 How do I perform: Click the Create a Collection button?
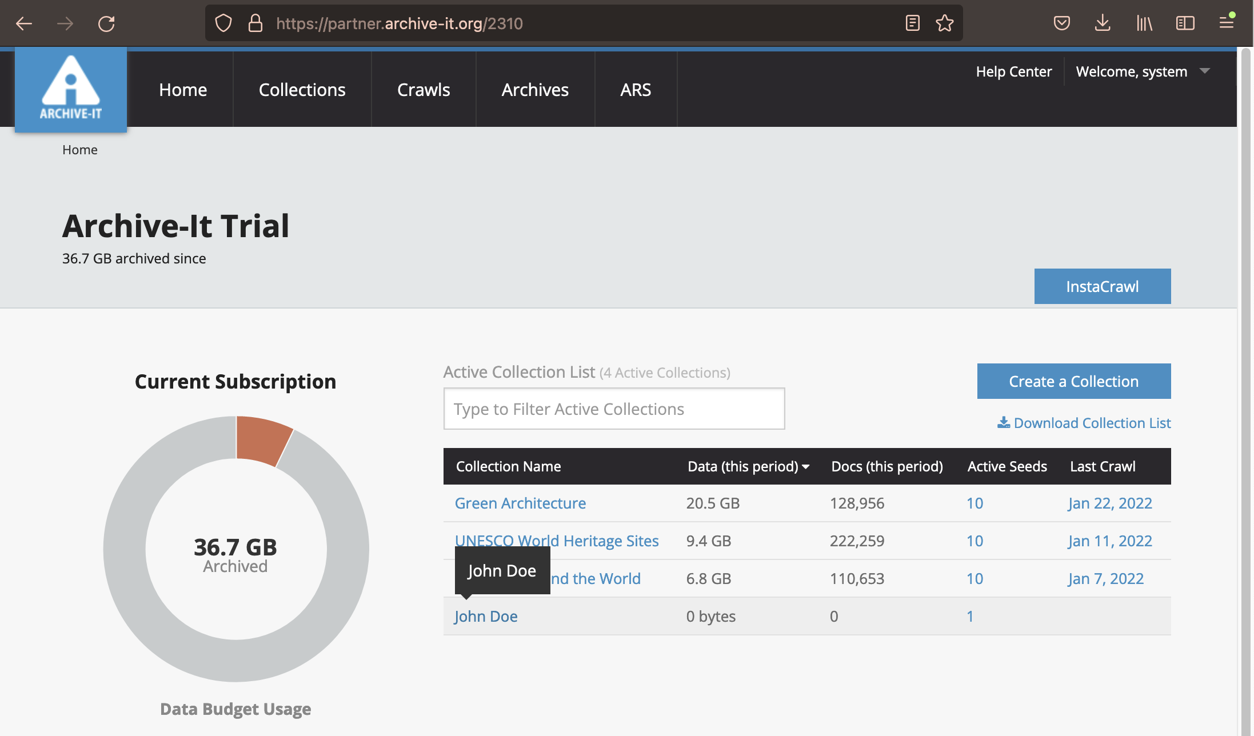1073,381
